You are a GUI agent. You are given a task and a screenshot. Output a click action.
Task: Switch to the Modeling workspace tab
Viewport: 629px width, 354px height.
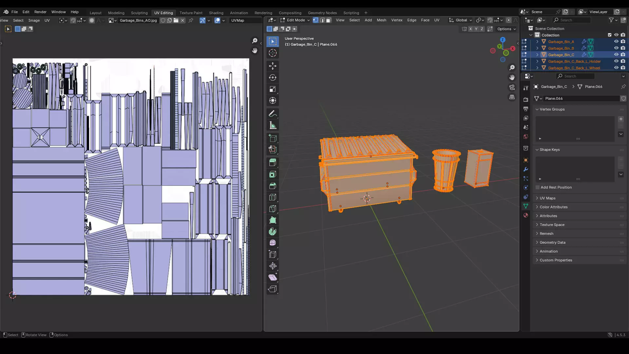[x=116, y=13]
